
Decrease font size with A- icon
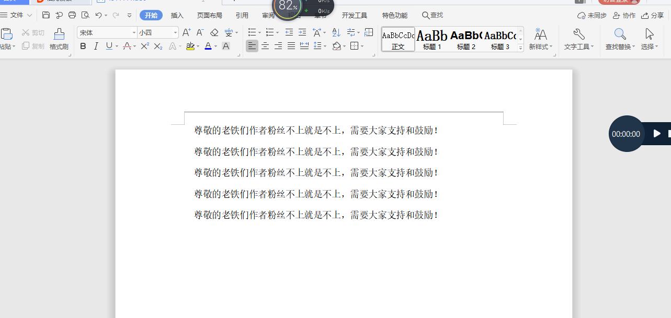(x=200, y=32)
